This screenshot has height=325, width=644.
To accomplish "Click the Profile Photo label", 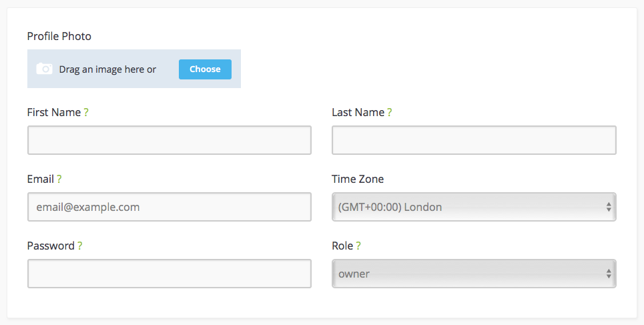I will coord(59,36).
